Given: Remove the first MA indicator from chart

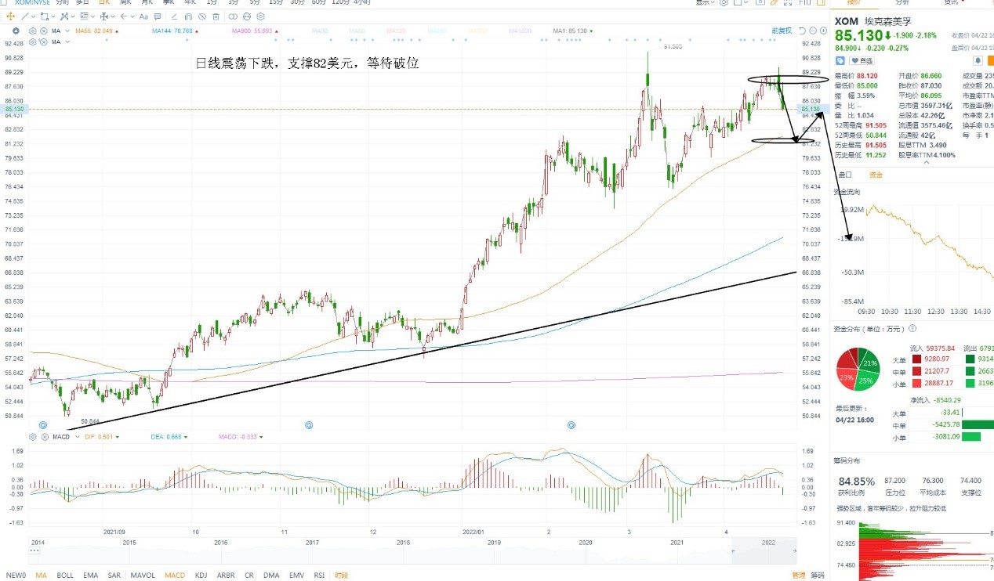Looking at the screenshot, I should 44,31.
